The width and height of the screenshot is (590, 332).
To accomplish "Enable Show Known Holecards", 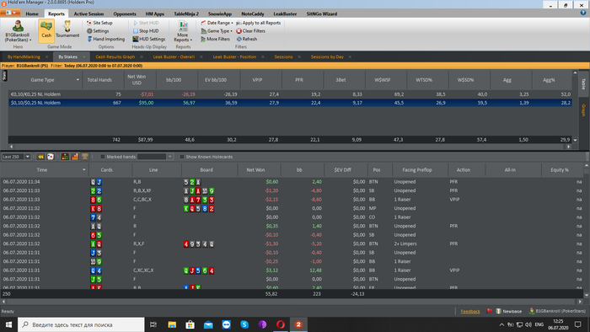I will [x=182, y=157].
